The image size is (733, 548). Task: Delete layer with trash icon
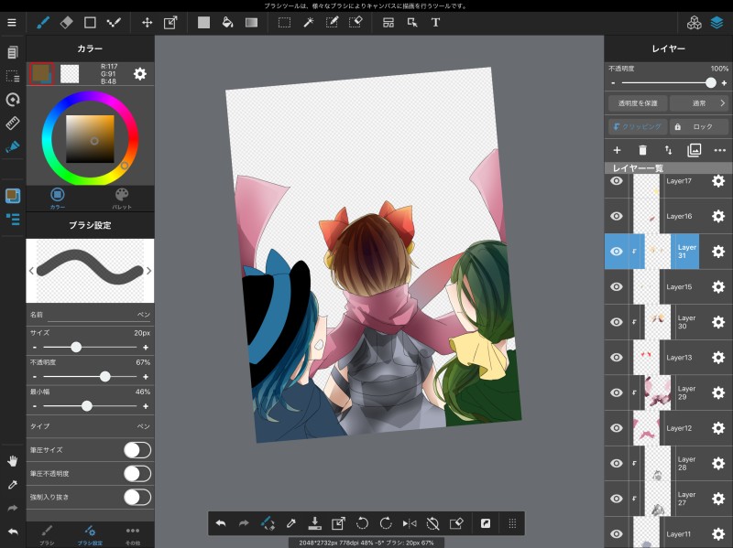(x=643, y=150)
